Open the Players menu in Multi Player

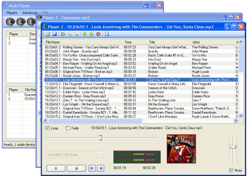point(11,13)
